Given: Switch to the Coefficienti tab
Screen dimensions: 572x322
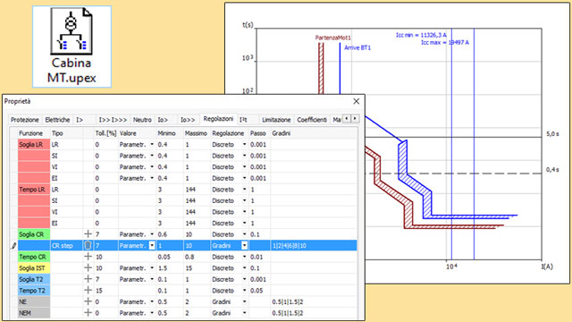Looking at the screenshot, I should pos(312,120).
